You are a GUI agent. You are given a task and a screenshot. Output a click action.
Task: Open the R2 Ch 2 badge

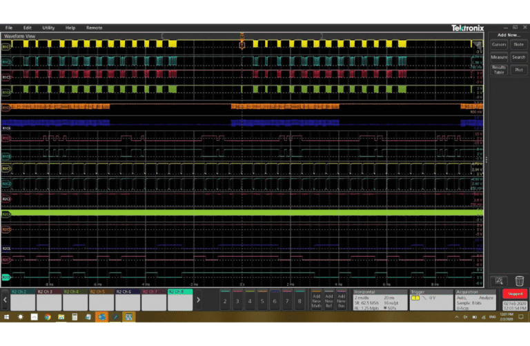23,300
